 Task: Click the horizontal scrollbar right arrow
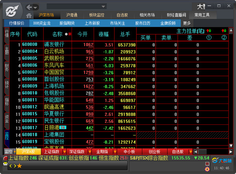pos(231,152)
